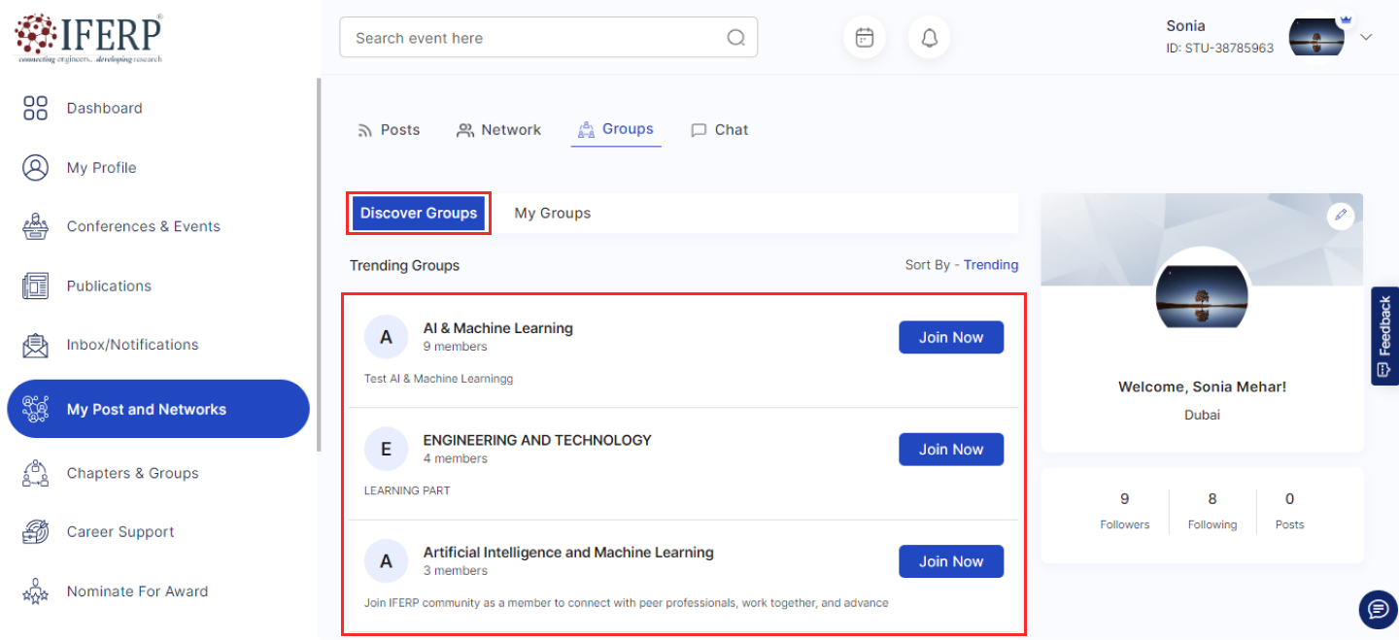Join the ENGINEERING AND TECHNOLOGY group
Screen dimensions: 1399x640
pos(950,450)
